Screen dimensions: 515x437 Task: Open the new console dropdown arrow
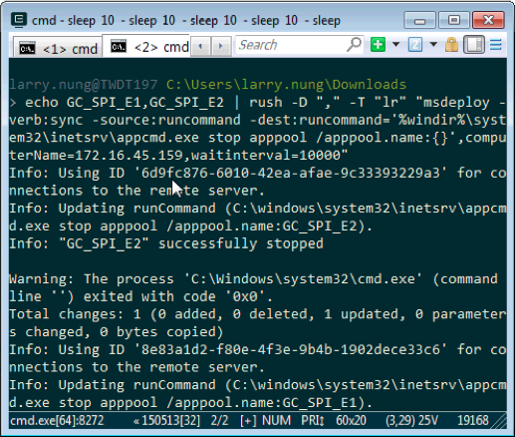click(395, 44)
